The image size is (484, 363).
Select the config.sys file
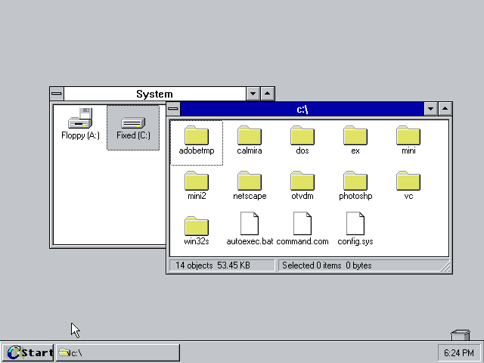click(355, 225)
